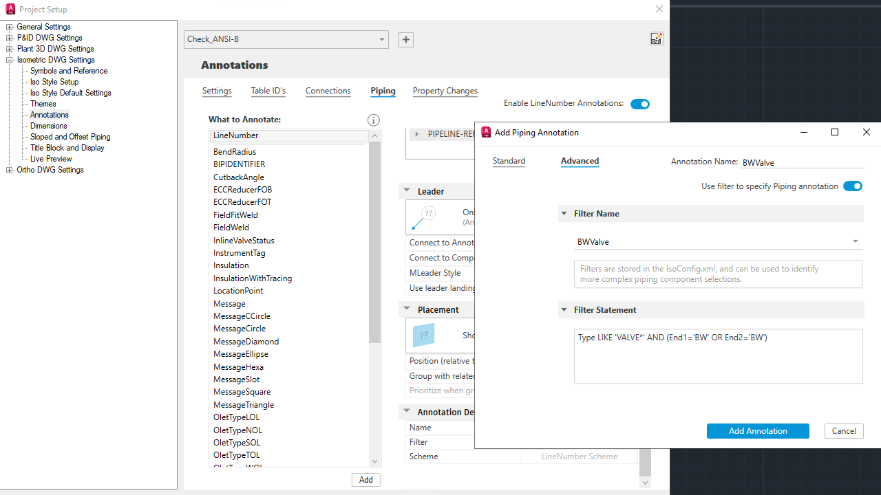Collapse the Filter Name section
Screen dimensions: 881x495
564,214
